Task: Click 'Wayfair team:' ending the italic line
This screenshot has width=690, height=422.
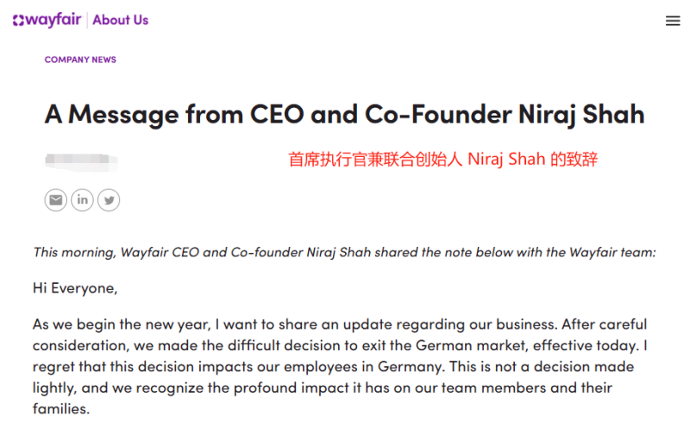Action: 612,252
